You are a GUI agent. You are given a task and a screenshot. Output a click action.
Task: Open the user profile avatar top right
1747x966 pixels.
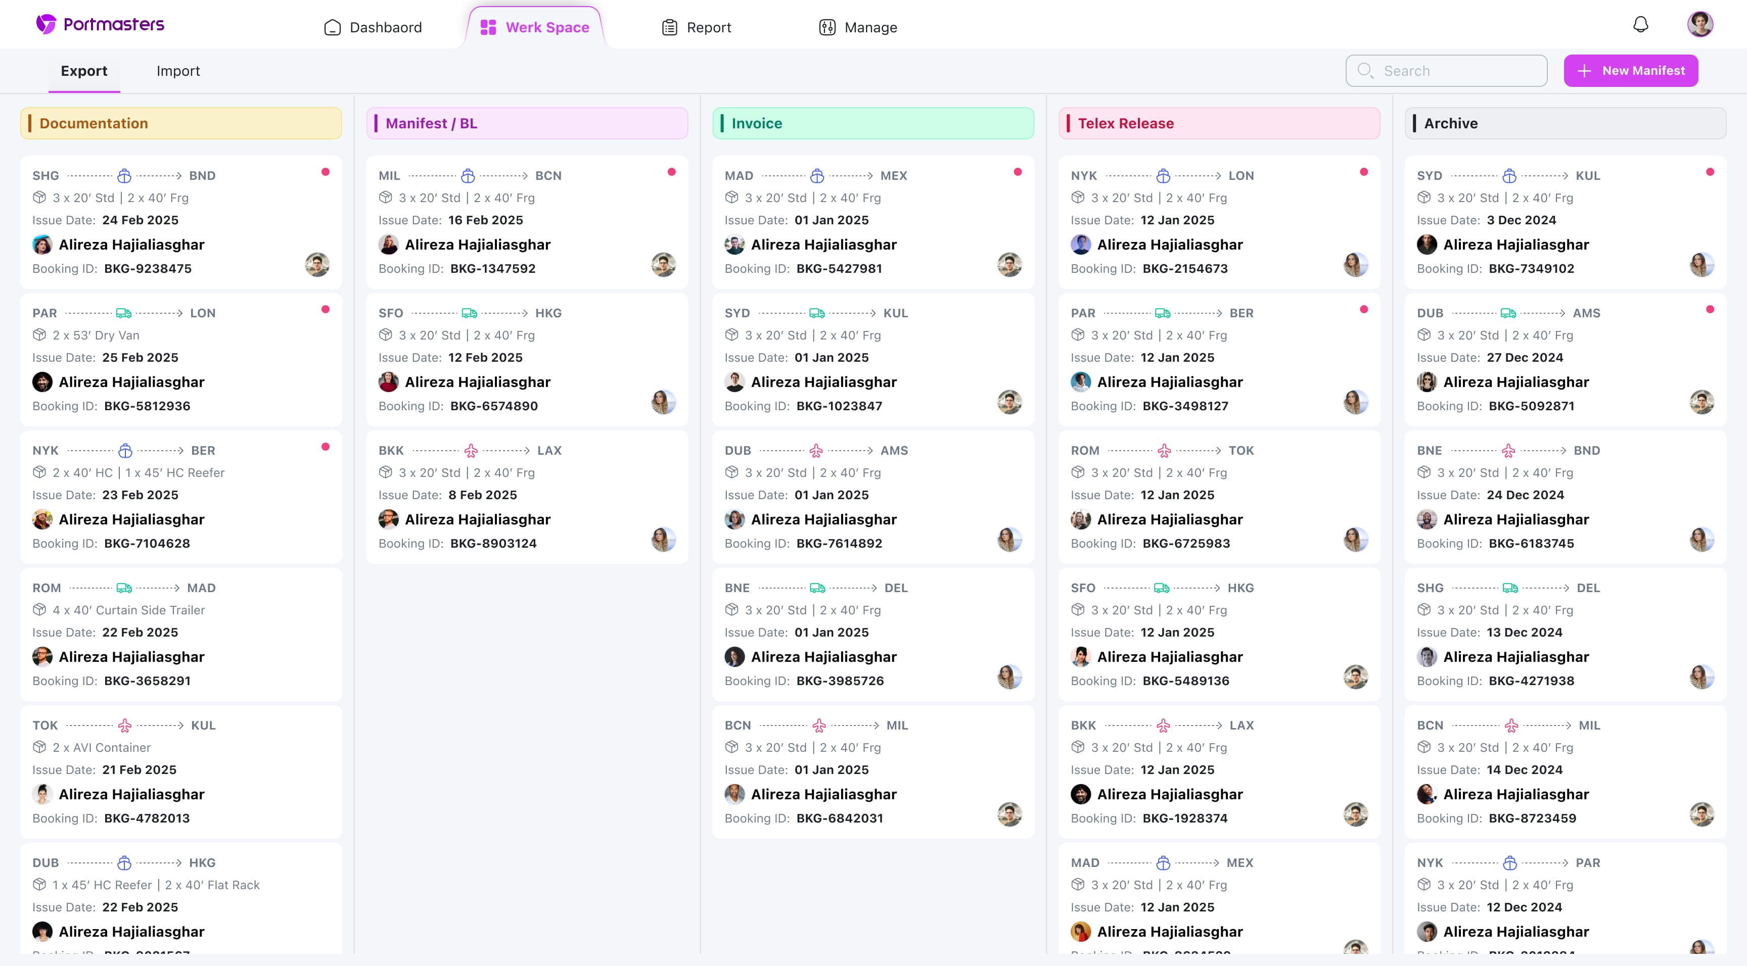[1699, 24]
